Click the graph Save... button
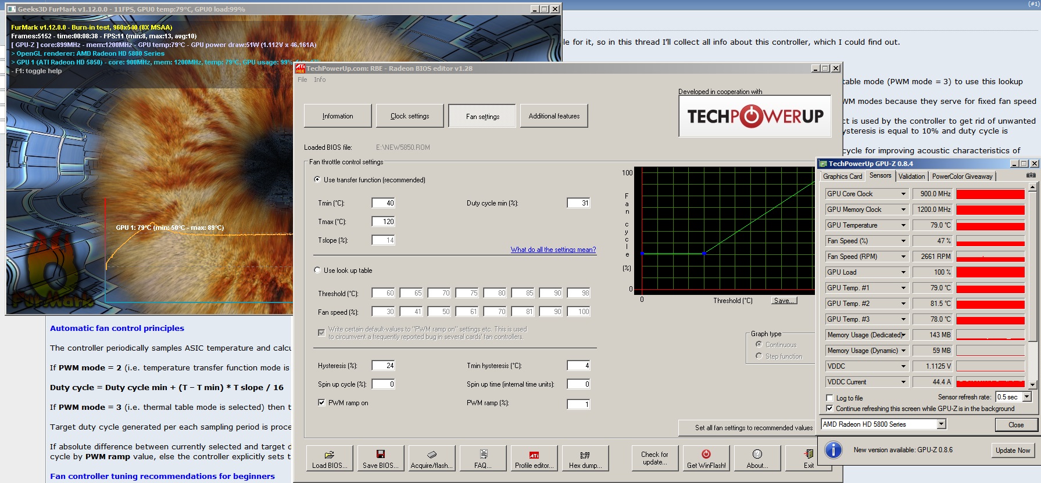Screen dimensions: 1041x483 (x=784, y=301)
